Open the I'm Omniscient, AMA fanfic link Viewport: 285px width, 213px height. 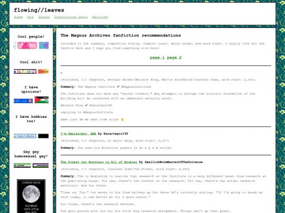click(78, 134)
